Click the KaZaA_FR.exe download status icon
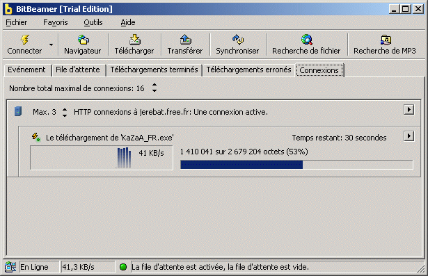 [x=35, y=137]
